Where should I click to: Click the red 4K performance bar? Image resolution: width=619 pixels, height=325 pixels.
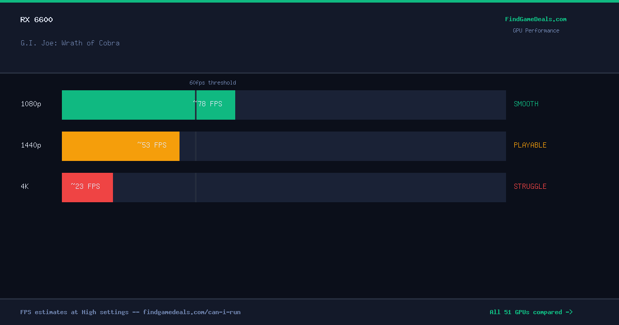(87, 187)
